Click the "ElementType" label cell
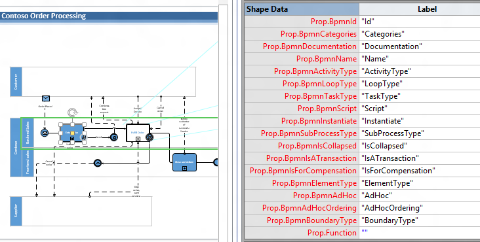Viewport: 480px width, 242px height. tap(420, 183)
